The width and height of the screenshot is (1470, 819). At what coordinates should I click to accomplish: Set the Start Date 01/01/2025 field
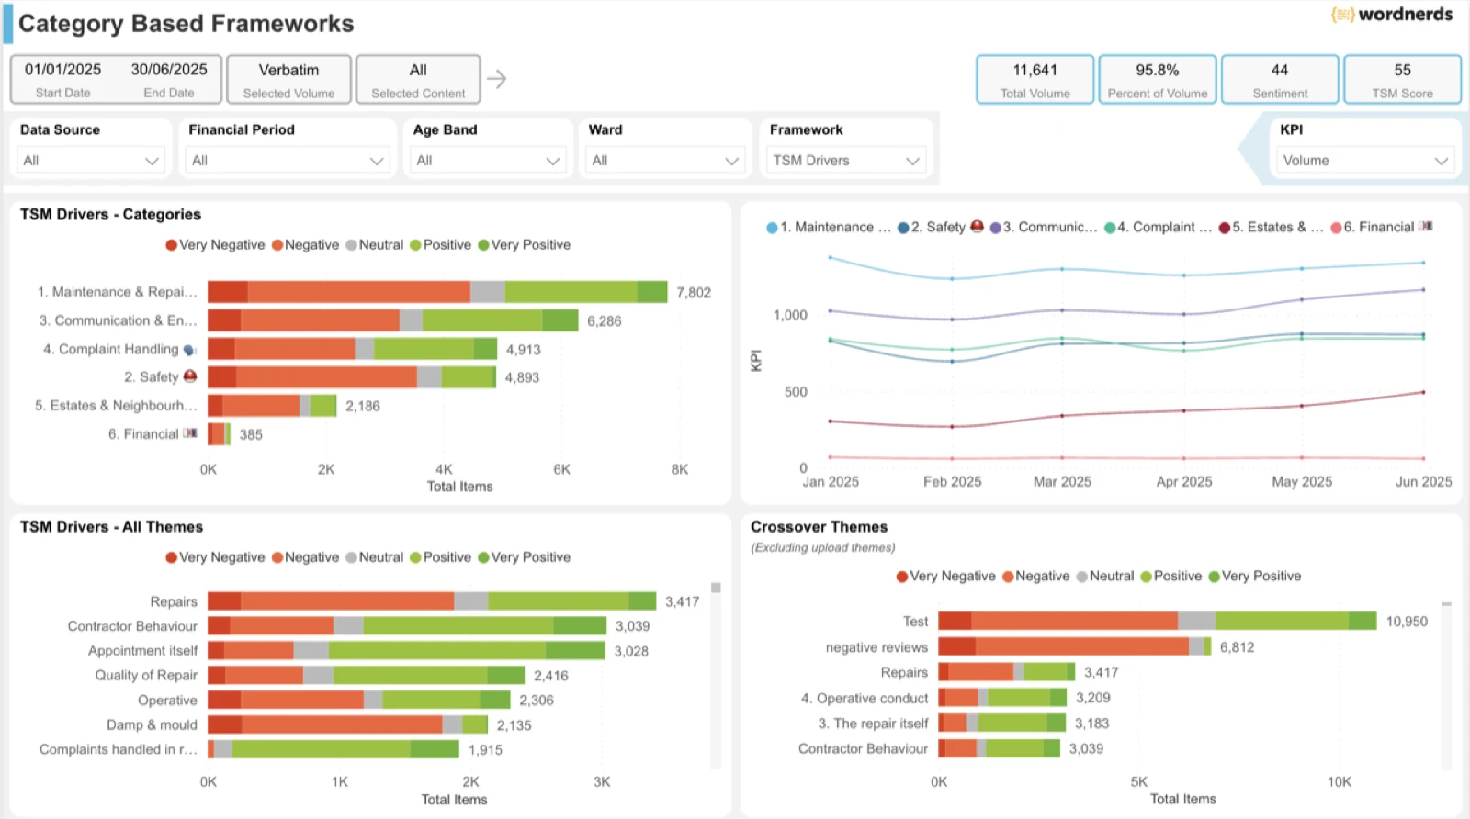63,80
